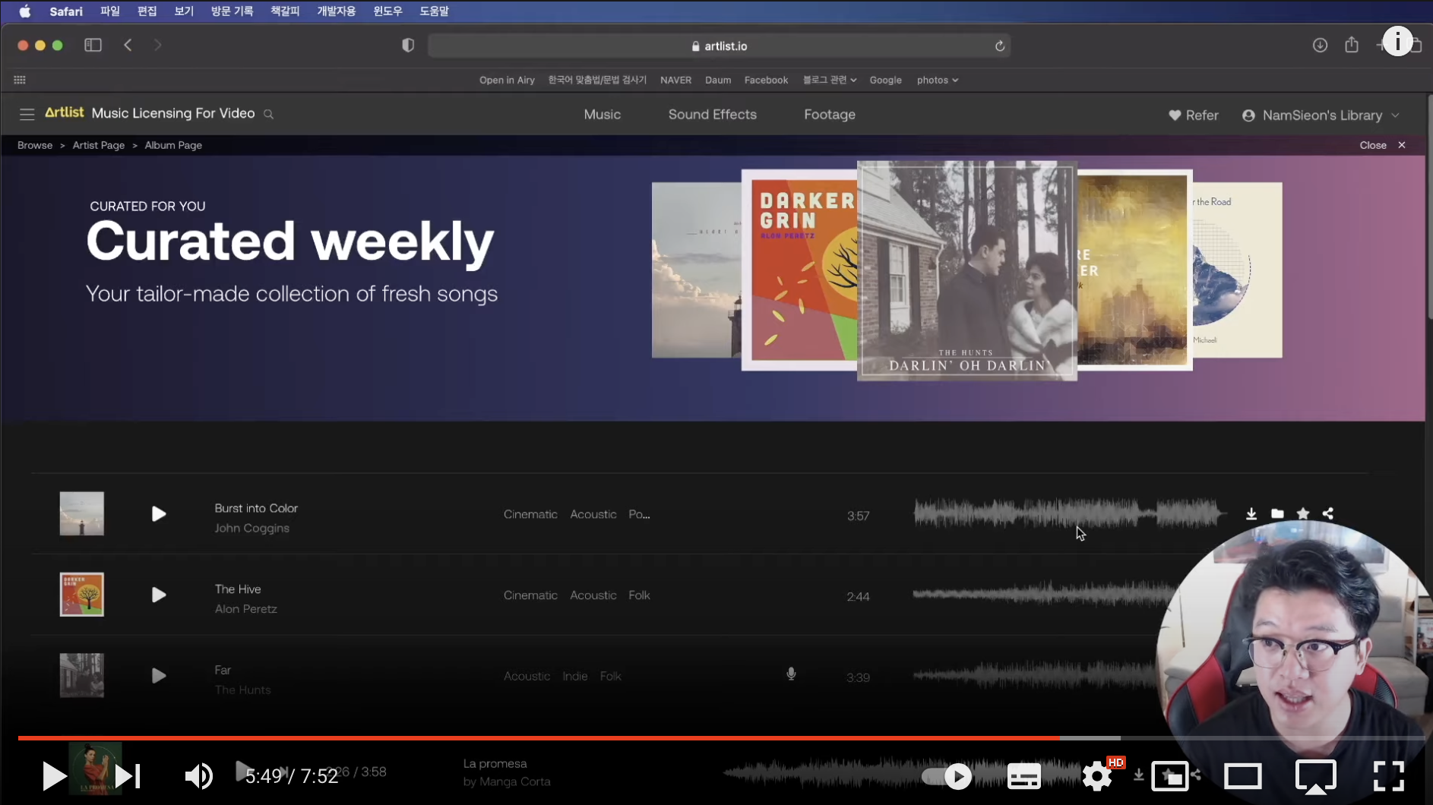Enter fullscreen mode
This screenshot has height=805, width=1433.
(1388, 776)
